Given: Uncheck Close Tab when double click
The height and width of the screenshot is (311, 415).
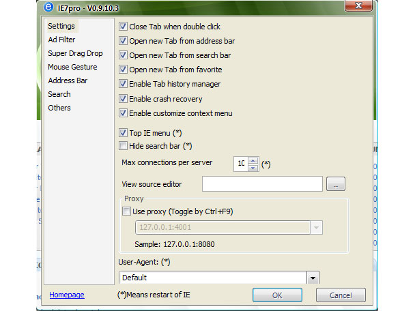Looking at the screenshot, I should (x=123, y=27).
